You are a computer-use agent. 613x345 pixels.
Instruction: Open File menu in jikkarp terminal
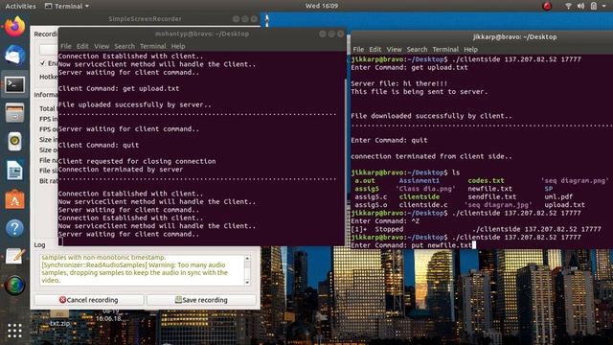358,49
